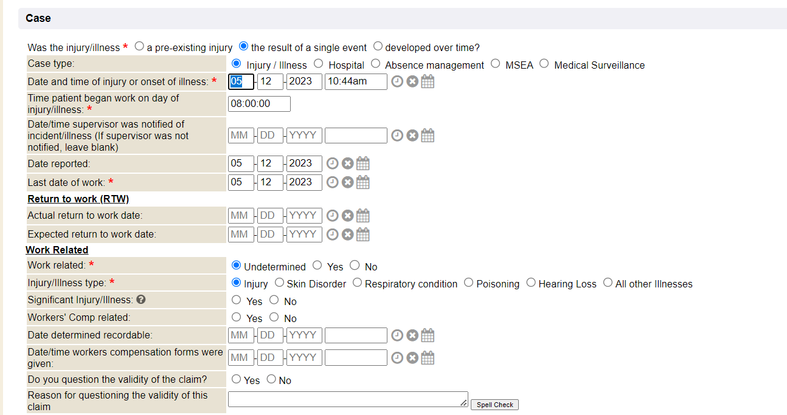787x415 pixels.
Task: Open calendar for Actual return to work date
Action: 363,216
